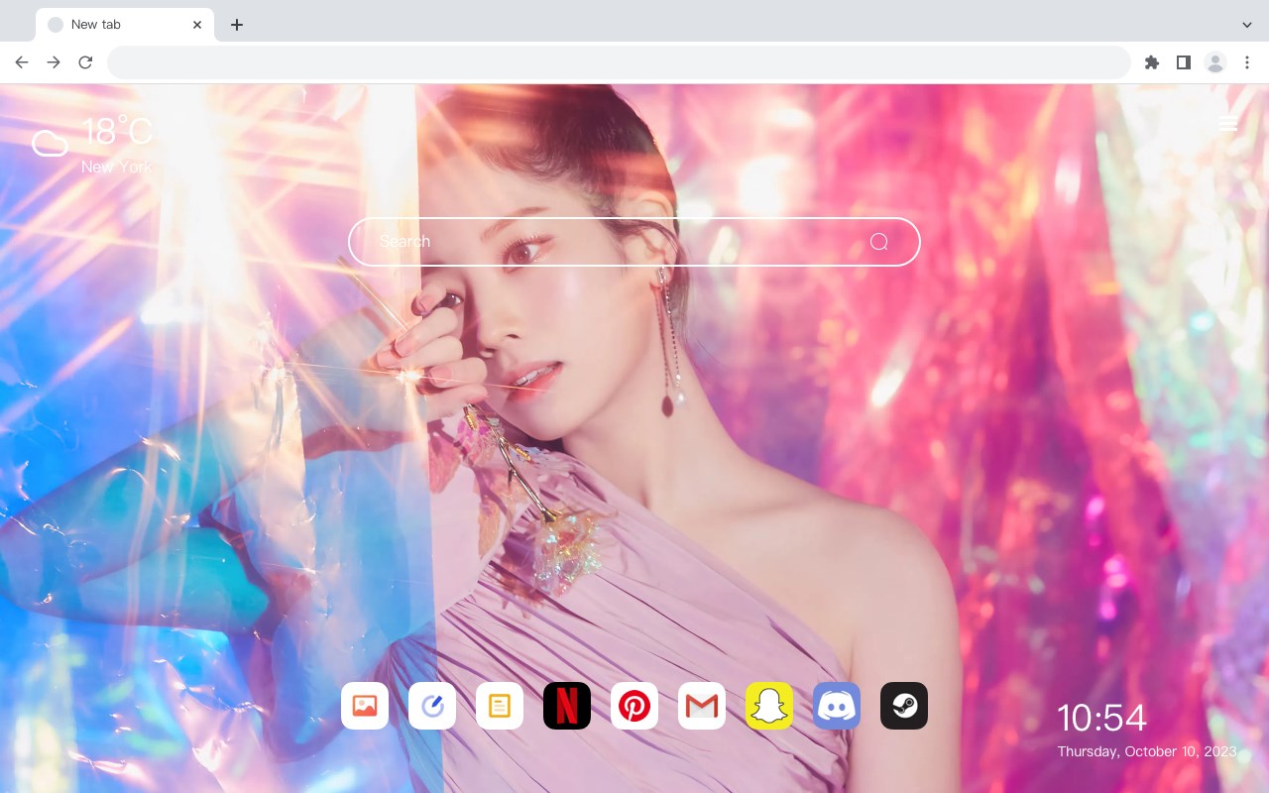Focus the browser address bar
Image resolution: width=1269 pixels, height=793 pixels.
pos(619,62)
